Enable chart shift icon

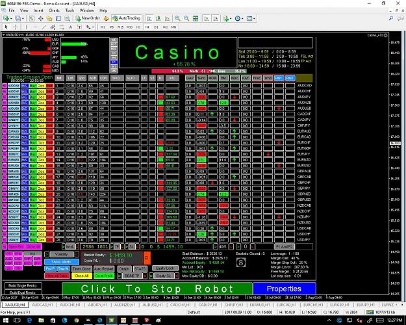(216, 18)
